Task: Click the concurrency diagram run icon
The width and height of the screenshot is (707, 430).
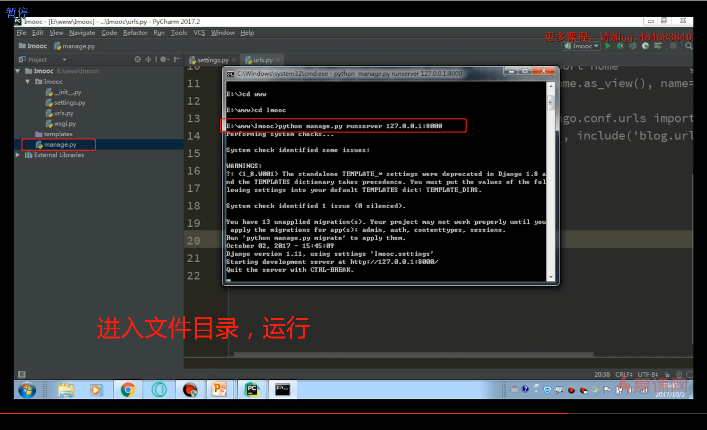Action: (x=658, y=46)
